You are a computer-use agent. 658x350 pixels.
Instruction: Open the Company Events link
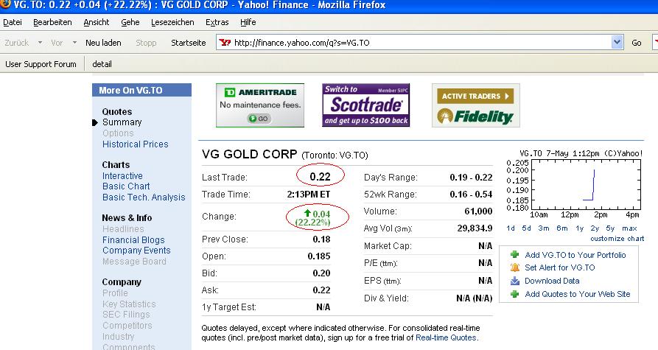[136, 250]
